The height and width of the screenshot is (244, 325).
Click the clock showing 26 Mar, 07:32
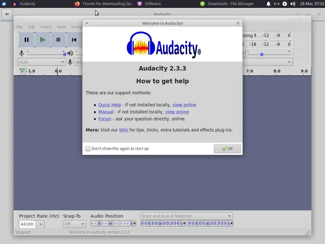tap(312, 4)
